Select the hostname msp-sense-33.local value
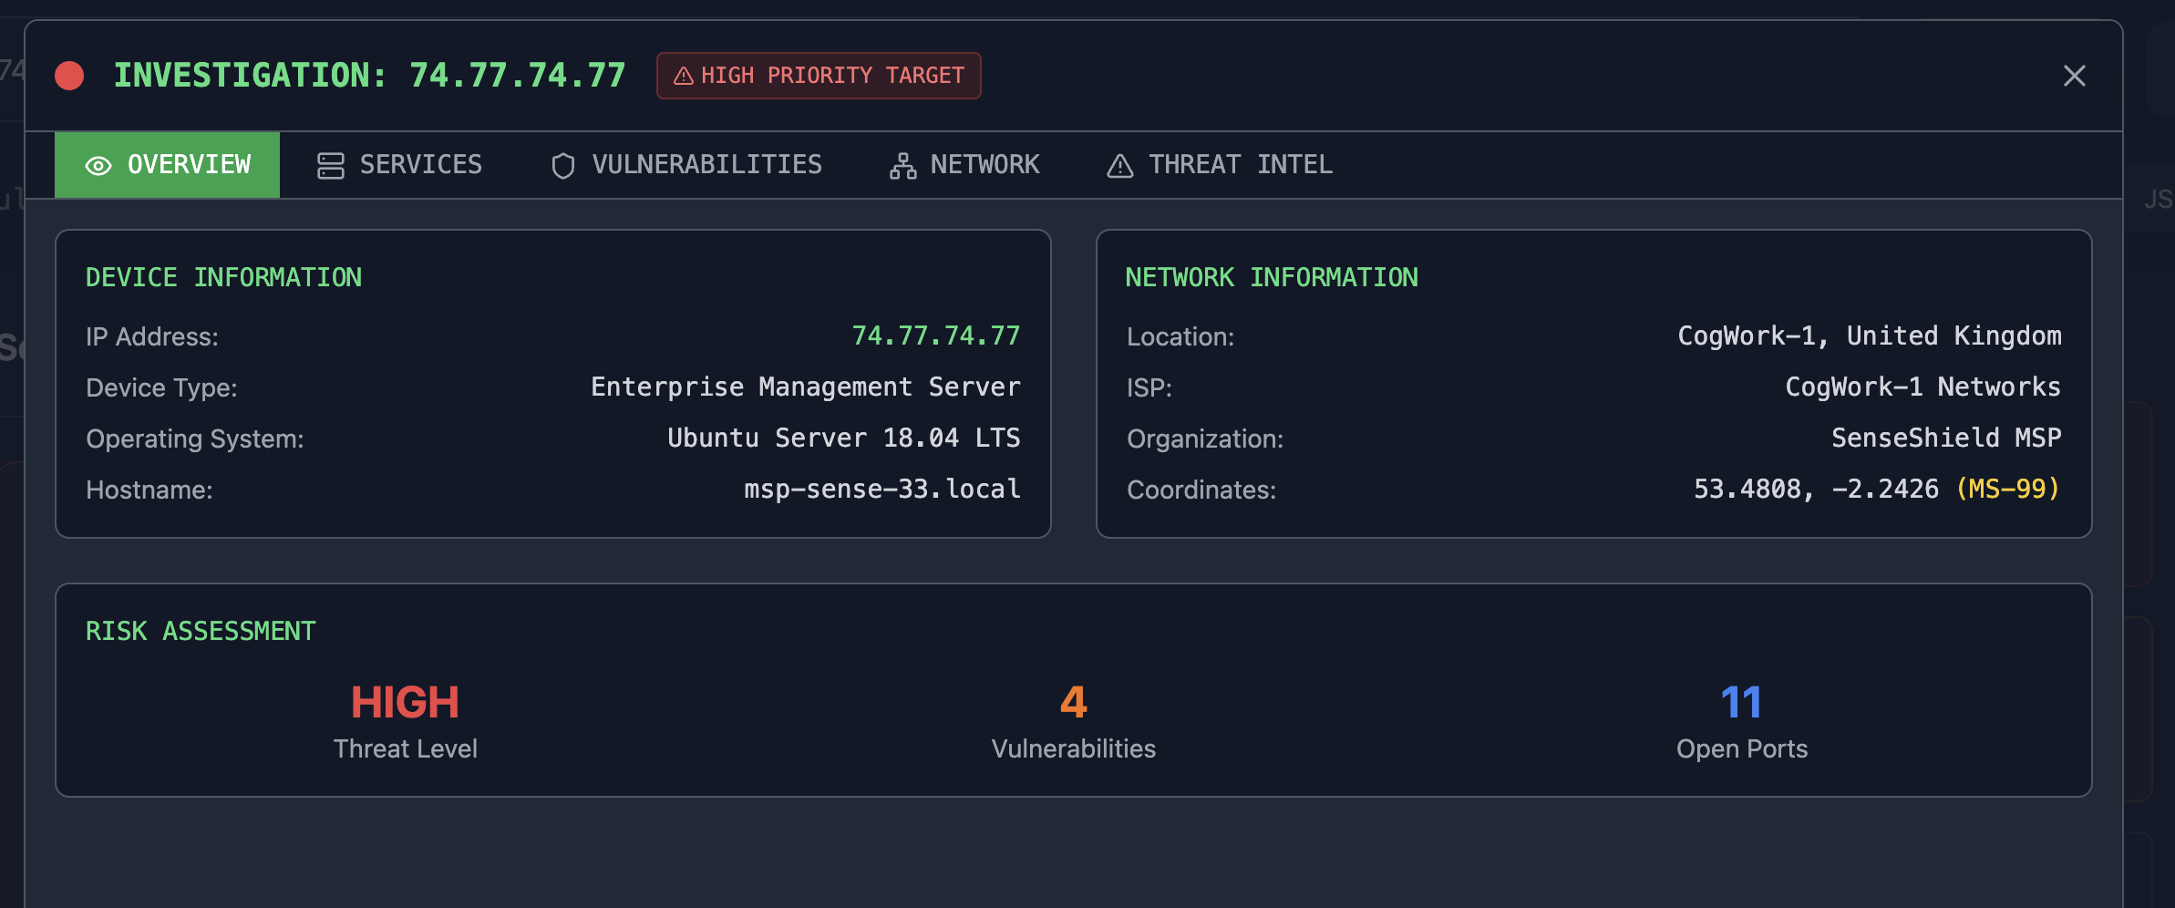2175x908 pixels. (881, 490)
